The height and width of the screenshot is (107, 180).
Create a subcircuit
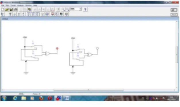48,9
